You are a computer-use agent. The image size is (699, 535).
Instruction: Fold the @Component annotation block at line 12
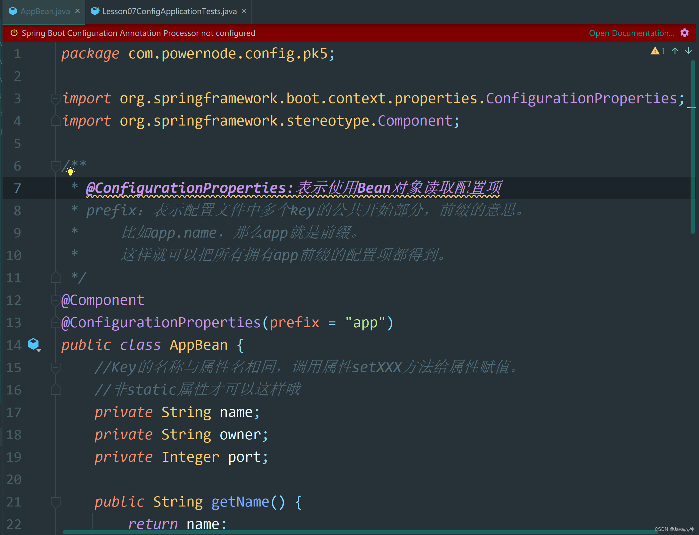click(55, 300)
